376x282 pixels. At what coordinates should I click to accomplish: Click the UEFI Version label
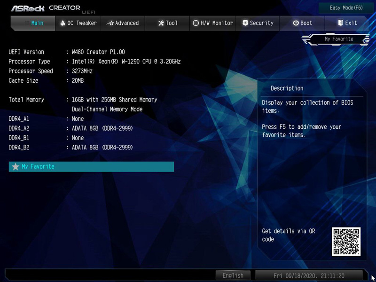(x=26, y=52)
